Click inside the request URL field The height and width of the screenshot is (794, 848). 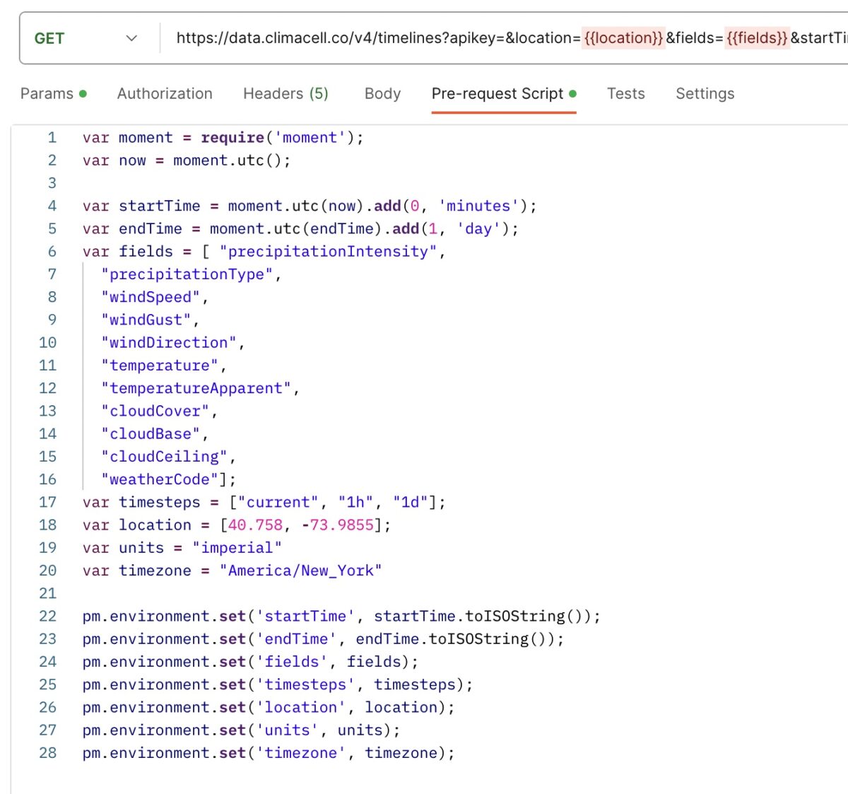click(424, 38)
